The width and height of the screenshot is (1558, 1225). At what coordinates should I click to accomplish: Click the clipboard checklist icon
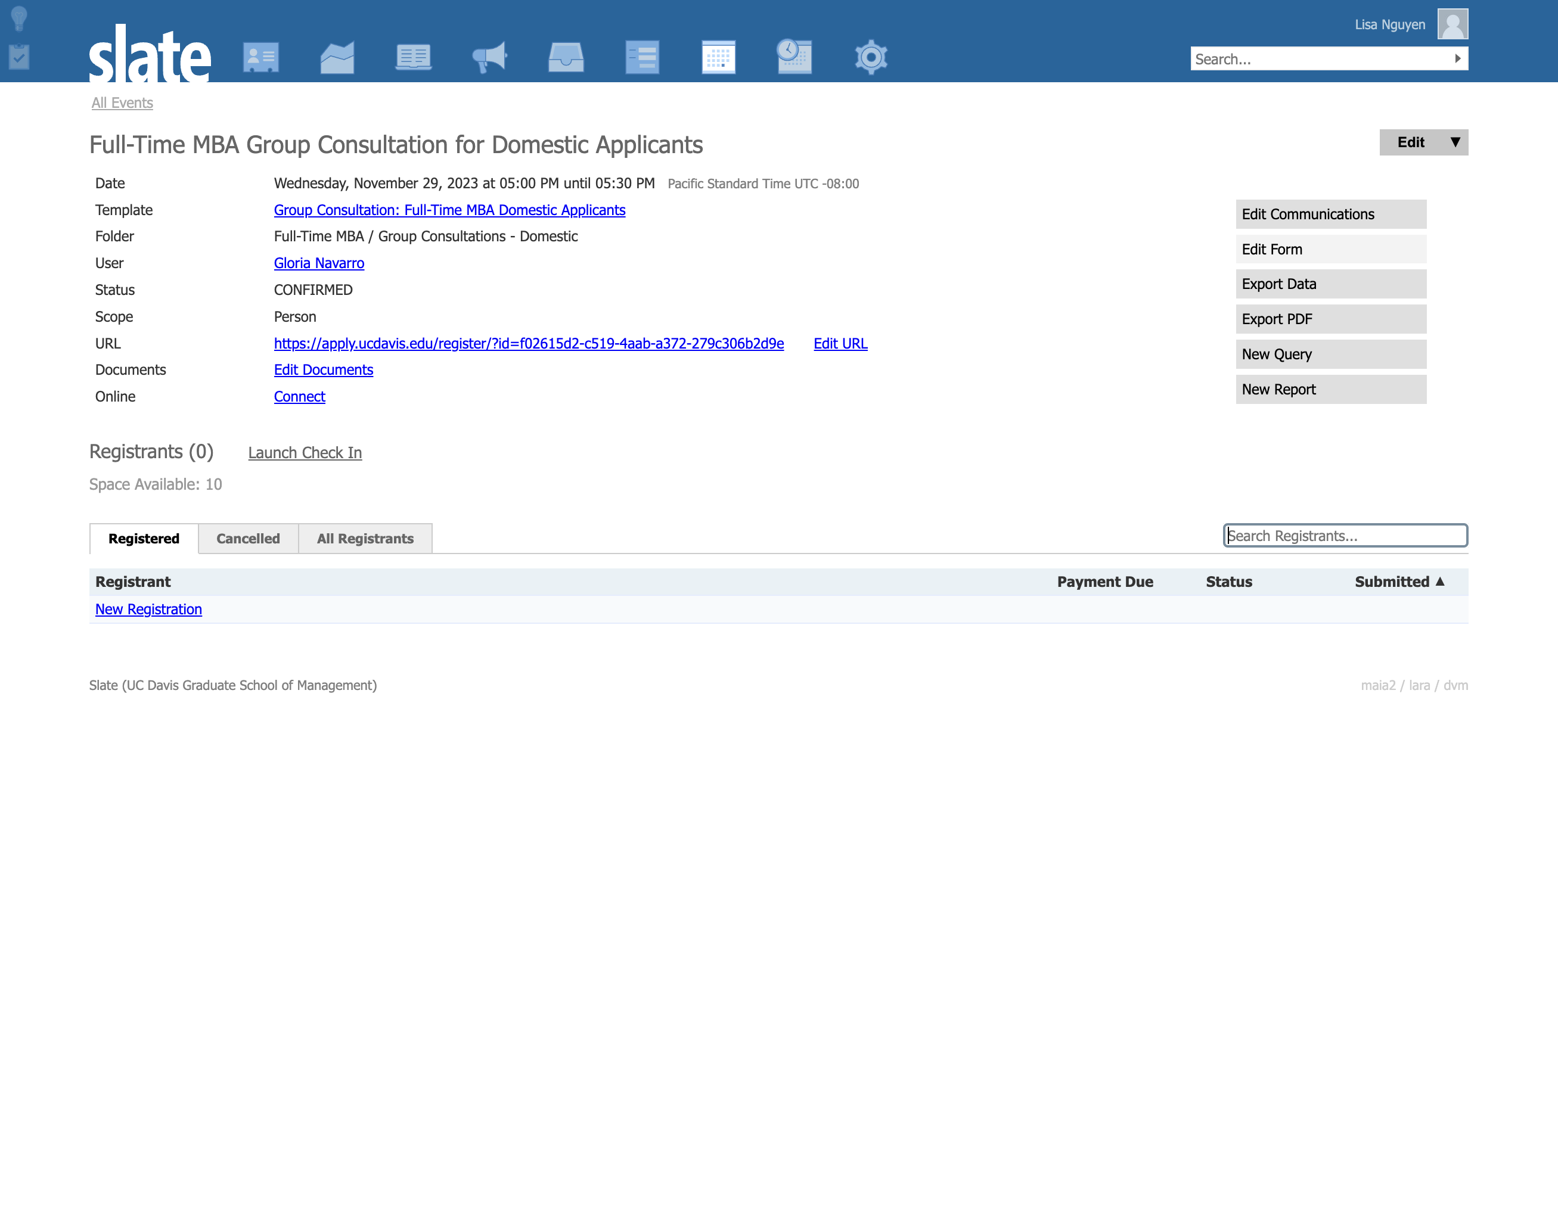19,57
